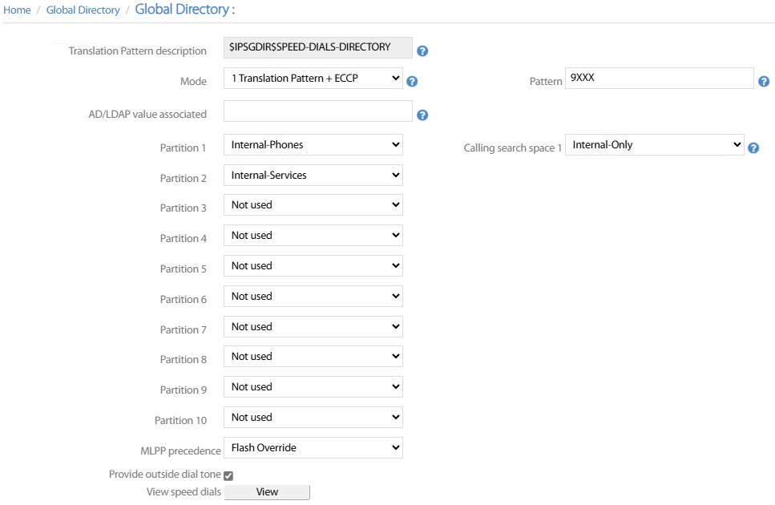Screen dimensions: 775x505
Task: Select the Partition 10 dropdown
Action: pos(313,418)
